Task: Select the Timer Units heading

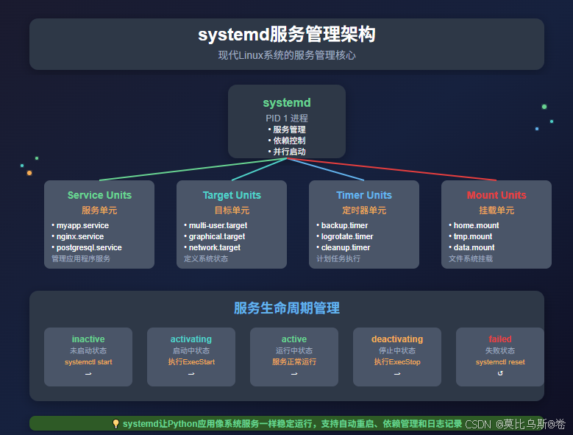Action: click(x=364, y=195)
